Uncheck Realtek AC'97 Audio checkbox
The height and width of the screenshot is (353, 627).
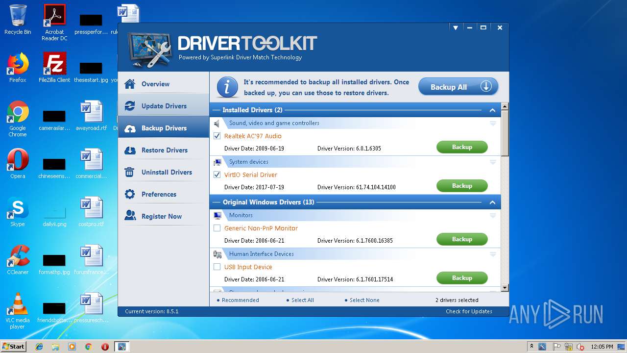pyautogui.click(x=217, y=136)
